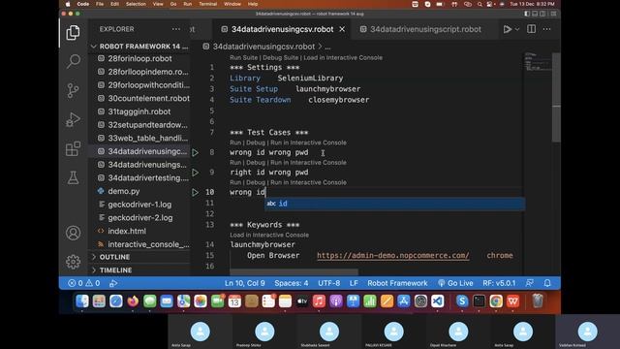
Task: Click the errors and warnings status indicator
Action: point(84,283)
